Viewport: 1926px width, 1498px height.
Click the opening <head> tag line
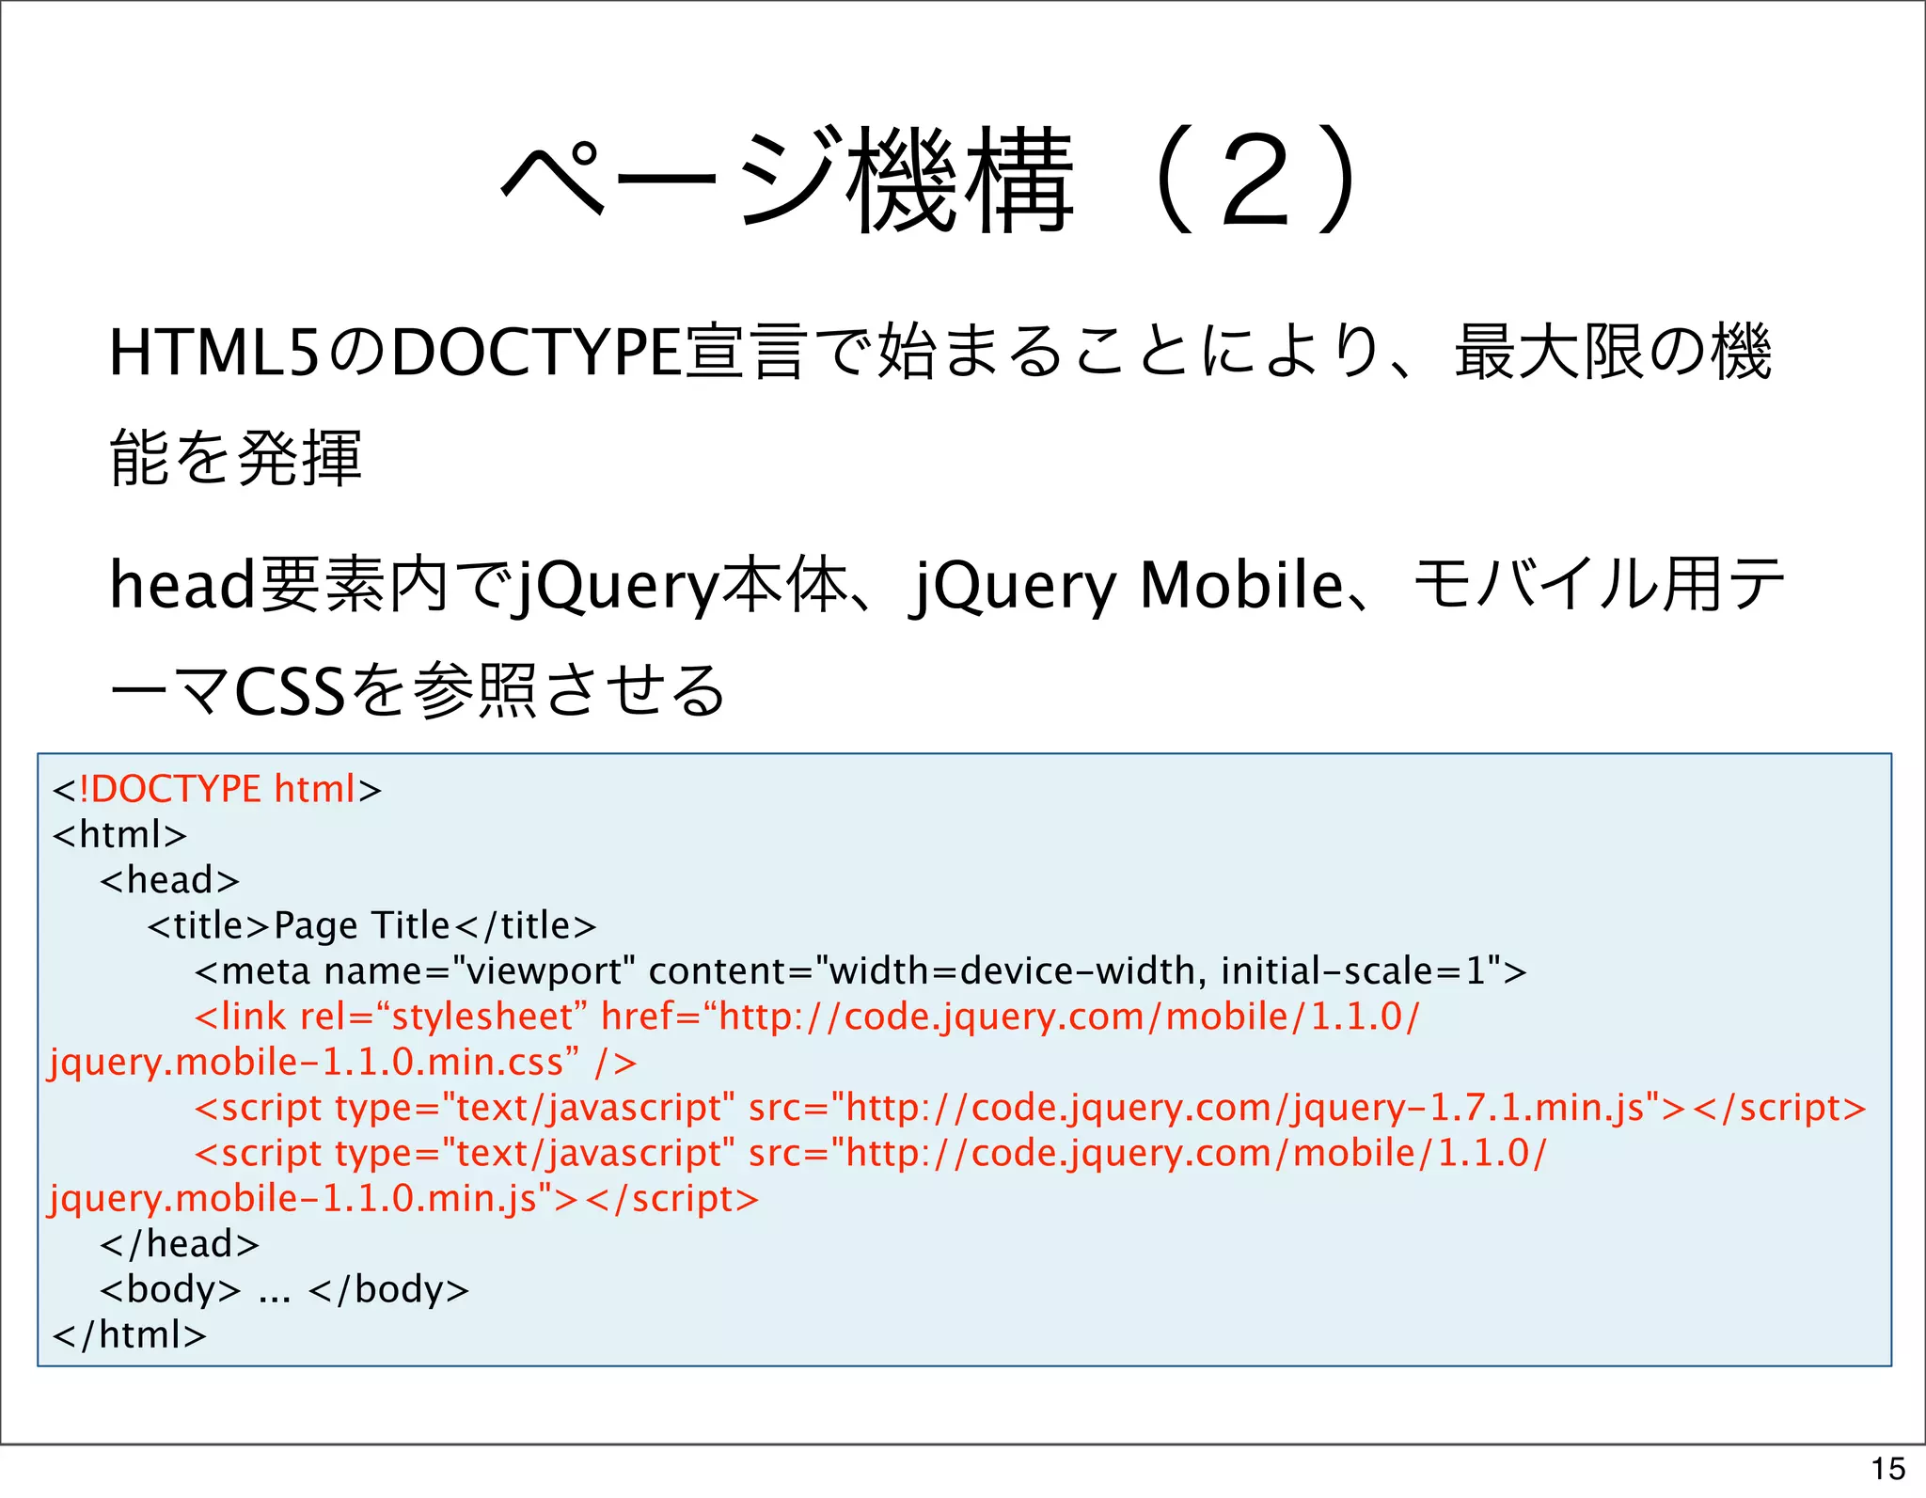[x=170, y=880]
